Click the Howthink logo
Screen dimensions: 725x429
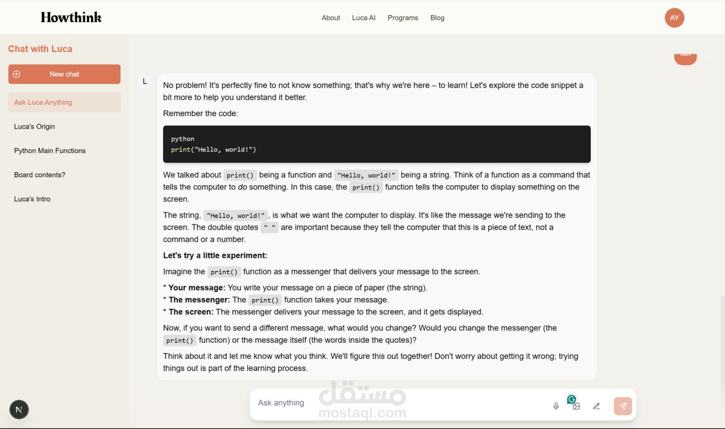click(71, 18)
